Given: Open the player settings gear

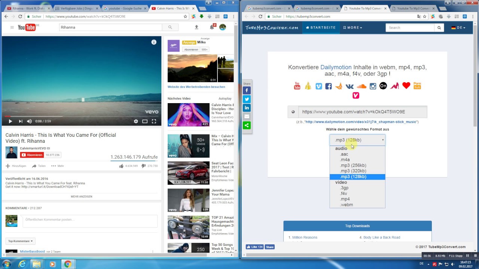Looking at the screenshot, I should point(136,121).
